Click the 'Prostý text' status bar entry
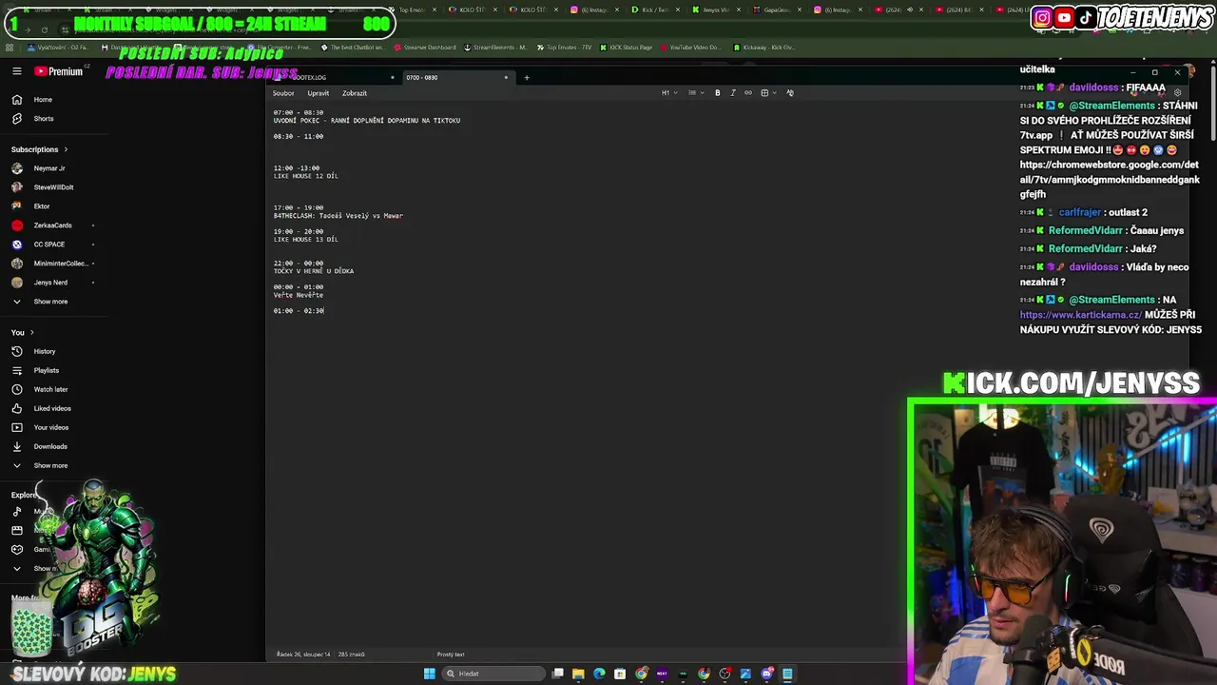1217x685 pixels. 451,655
